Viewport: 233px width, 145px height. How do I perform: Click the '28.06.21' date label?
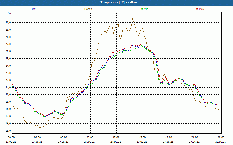(x=220, y=142)
